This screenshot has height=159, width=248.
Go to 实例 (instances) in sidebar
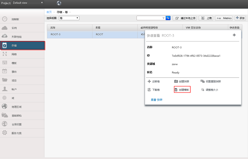(x=14, y=28)
